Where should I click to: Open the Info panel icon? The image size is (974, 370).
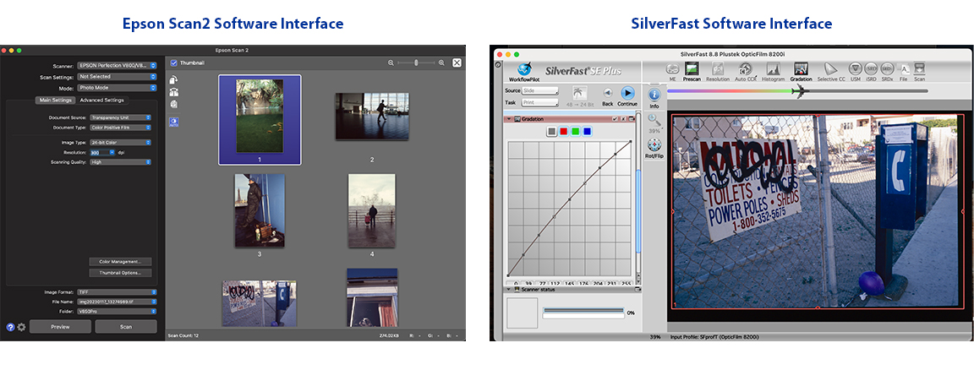point(654,97)
